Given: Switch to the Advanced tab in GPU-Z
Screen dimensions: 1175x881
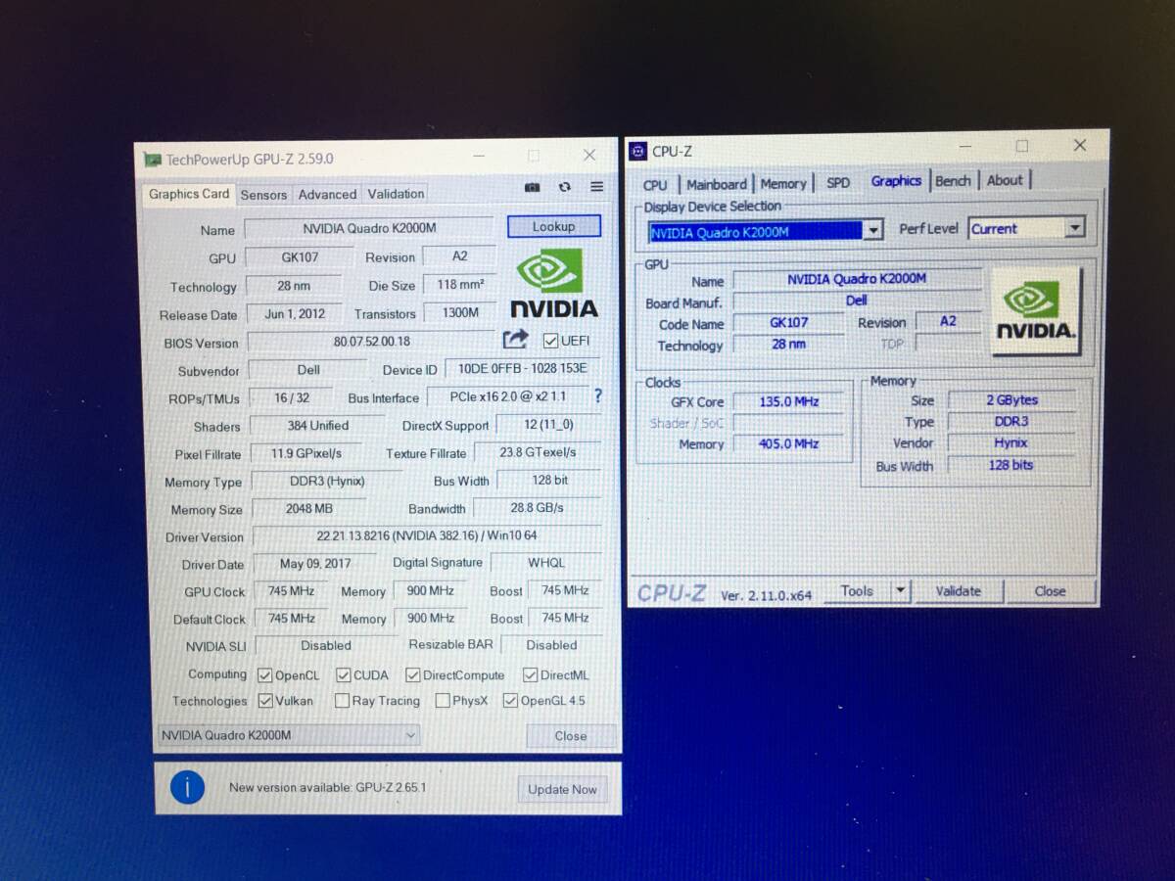Looking at the screenshot, I should 327,195.
